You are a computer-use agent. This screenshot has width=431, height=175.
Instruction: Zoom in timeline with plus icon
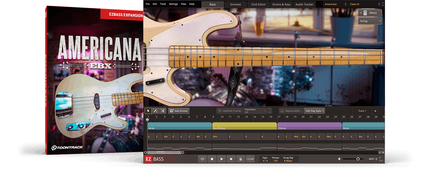pos(383,152)
